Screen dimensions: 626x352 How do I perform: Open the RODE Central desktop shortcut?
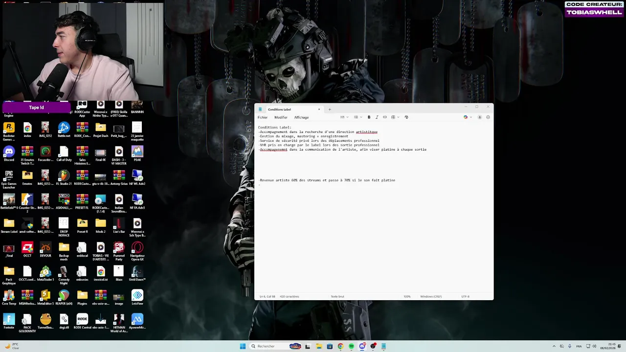(82, 322)
